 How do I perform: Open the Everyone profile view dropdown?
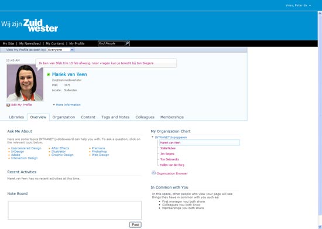tap(61, 50)
